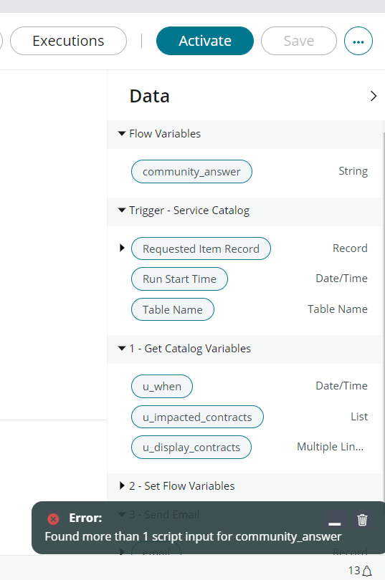The image size is (385, 580).
Task: Open the notifications bell icon
Action: (x=367, y=571)
